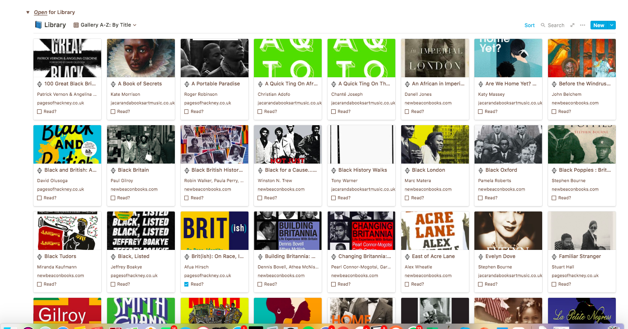The image size is (628, 329).
Task: Click page icon beside Black Oxford
Action: 481,170
